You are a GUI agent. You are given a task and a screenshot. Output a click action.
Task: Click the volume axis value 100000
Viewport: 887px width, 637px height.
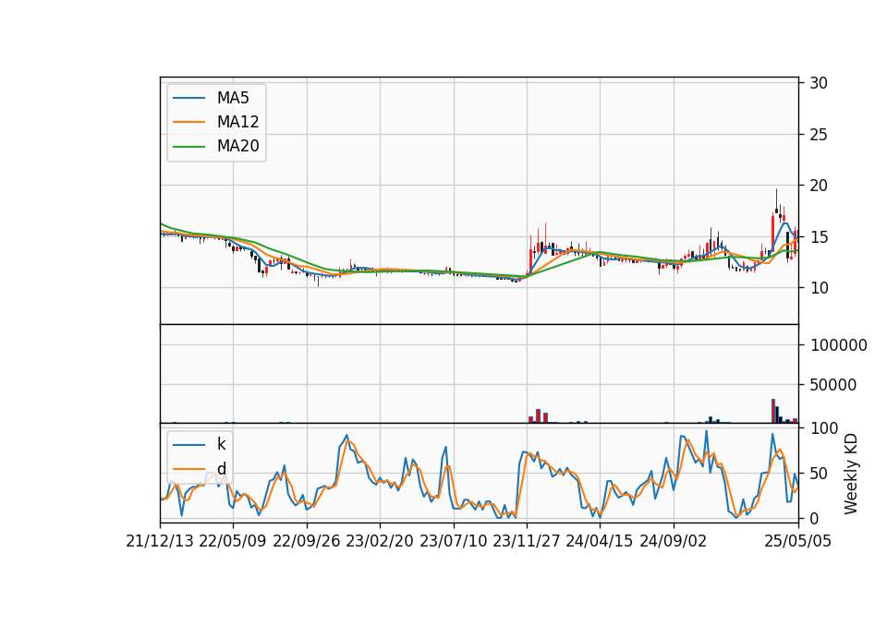(838, 344)
